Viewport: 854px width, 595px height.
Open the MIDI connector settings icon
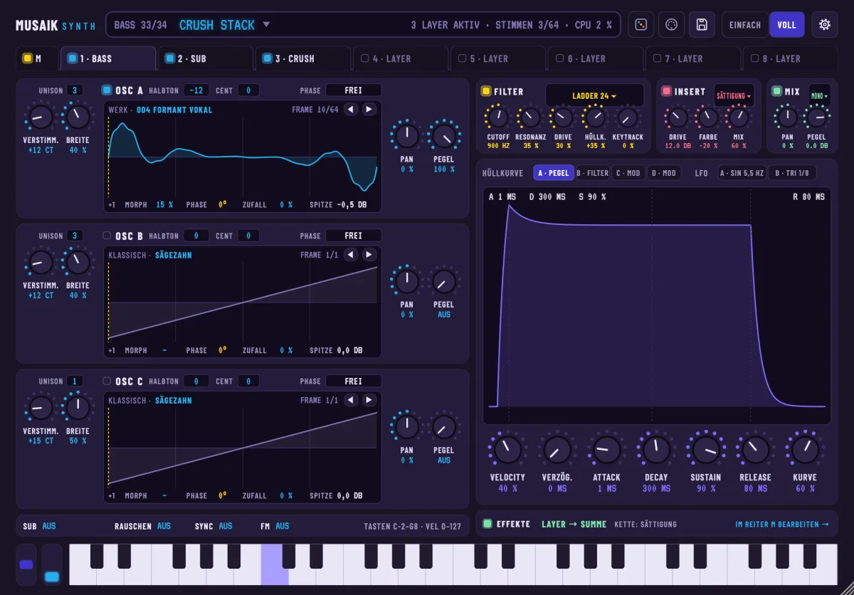coord(671,25)
